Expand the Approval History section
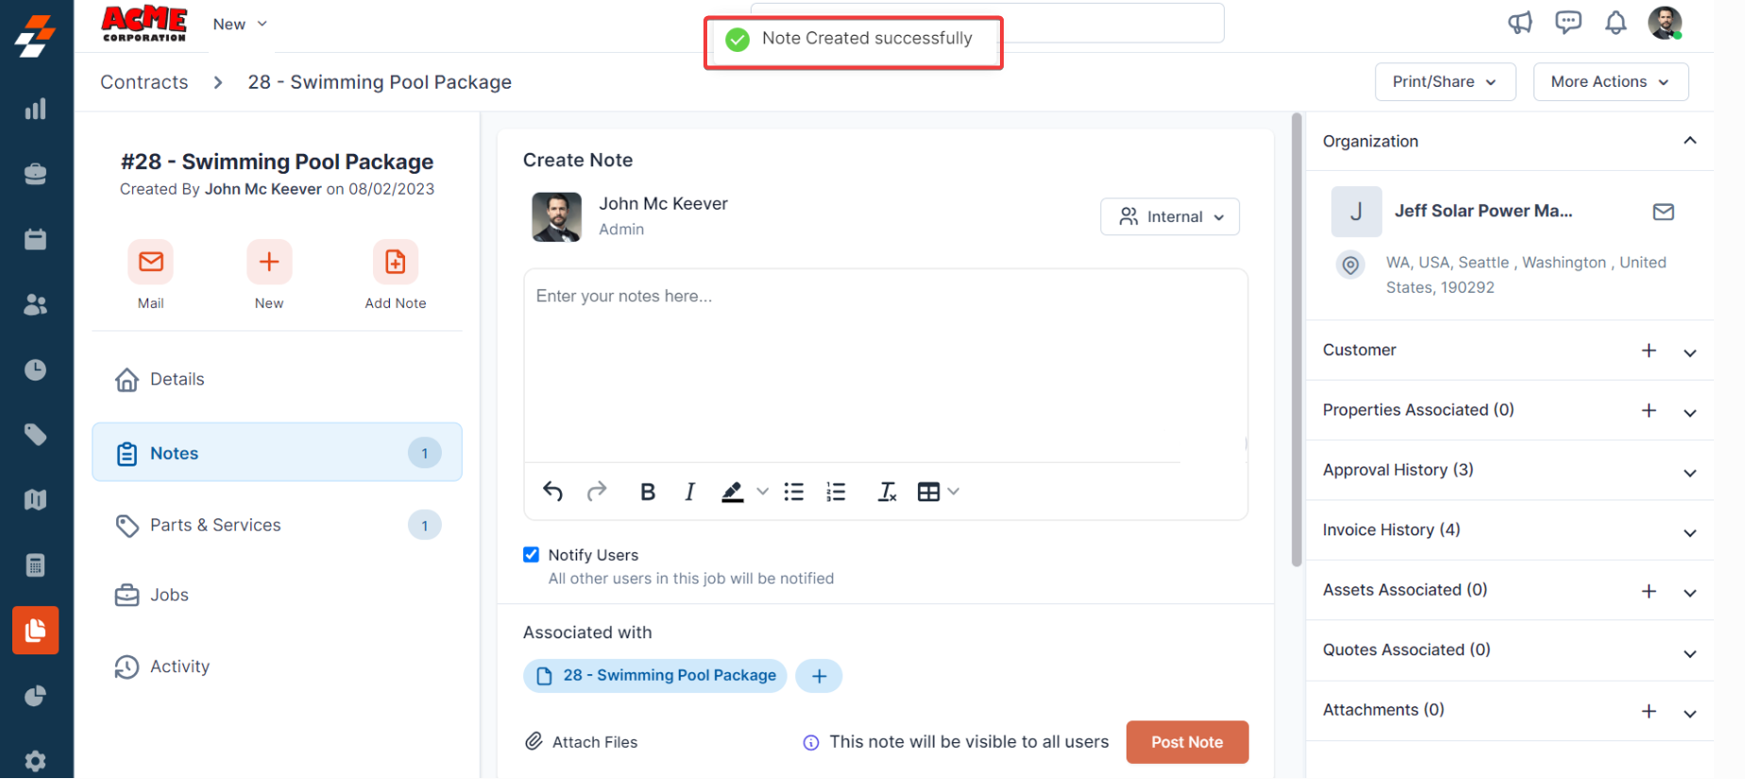 coord(1689,471)
